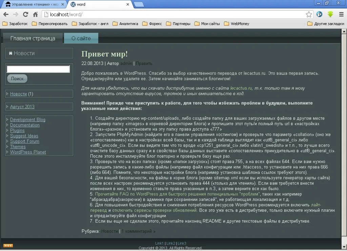Click the round blue extension icon in toolbar
Screen dimensions: 347x251
point(319,15)
